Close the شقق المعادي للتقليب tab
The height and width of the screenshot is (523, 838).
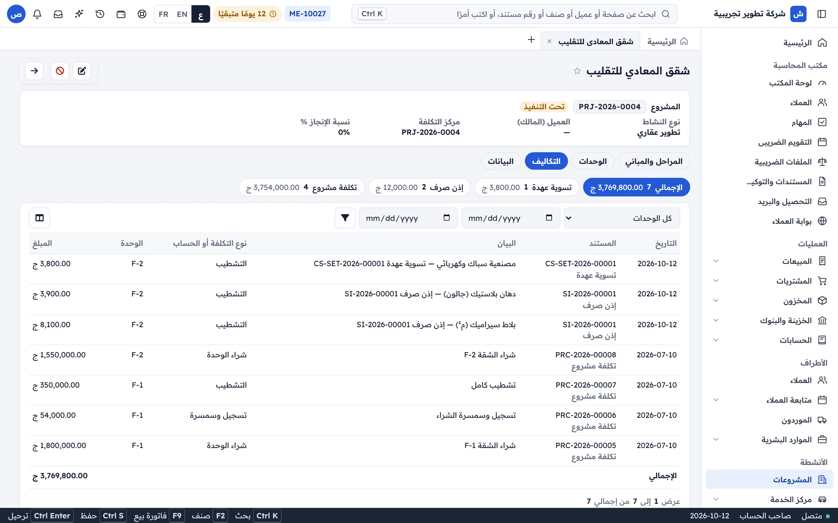(x=549, y=41)
